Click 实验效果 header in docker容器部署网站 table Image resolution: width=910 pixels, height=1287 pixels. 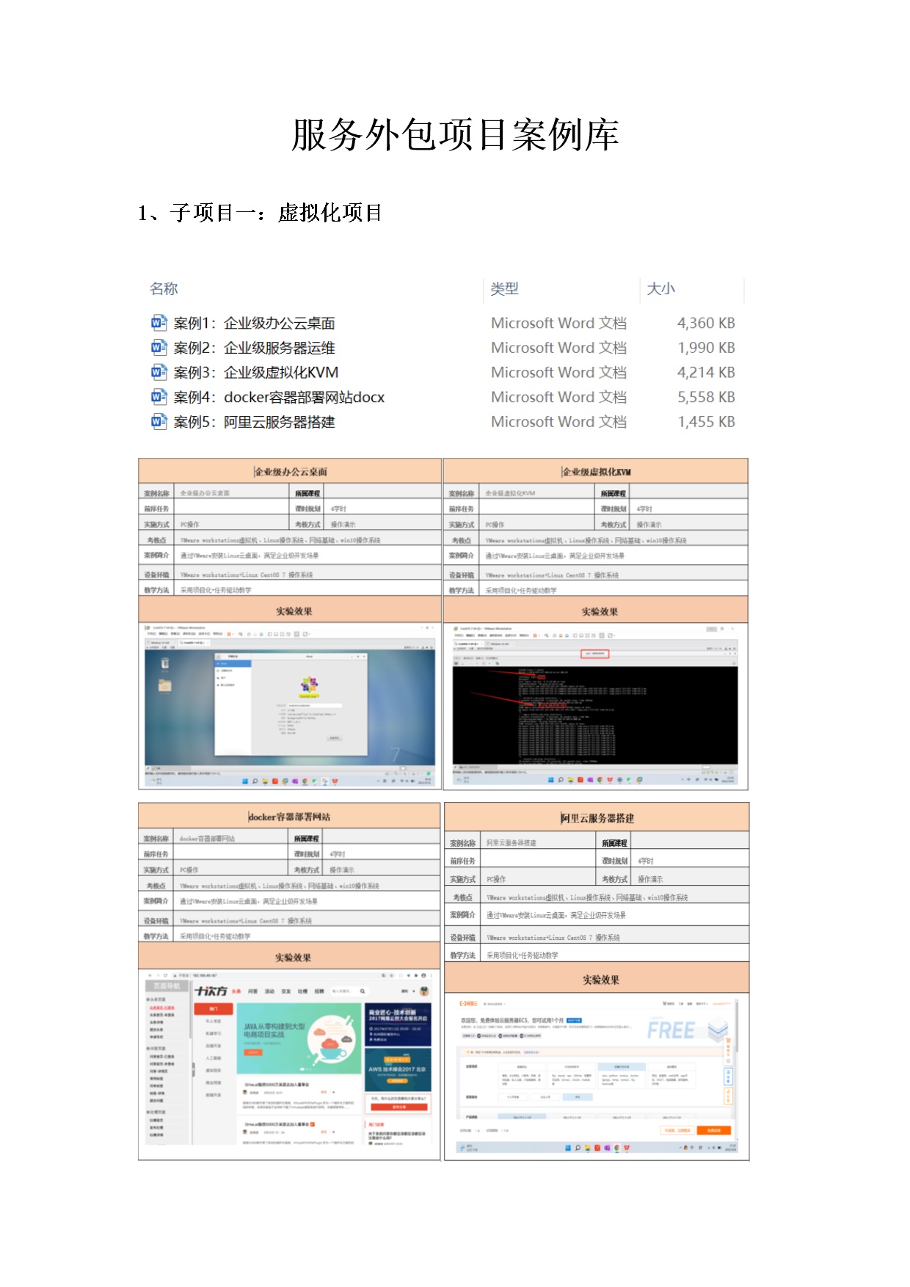tap(293, 958)
